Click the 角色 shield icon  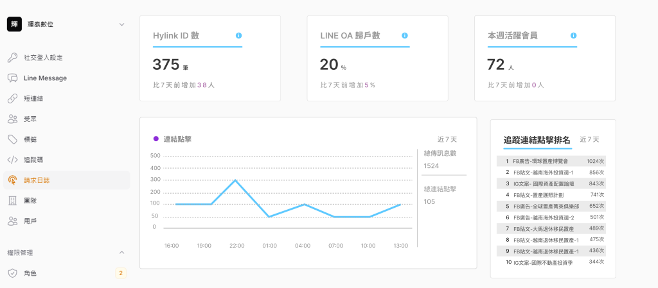pos(12,273)
